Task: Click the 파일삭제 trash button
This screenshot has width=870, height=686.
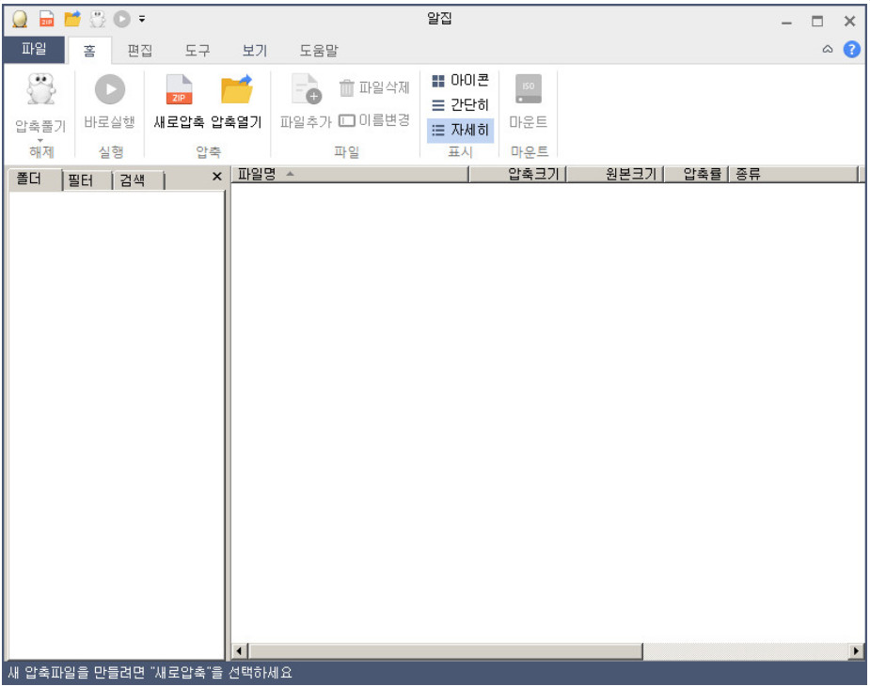Action: coord(374,87)
